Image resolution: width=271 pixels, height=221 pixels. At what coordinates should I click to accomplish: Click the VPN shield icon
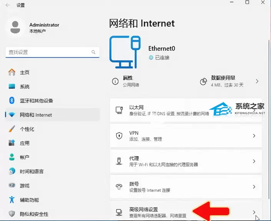[119, 136]
